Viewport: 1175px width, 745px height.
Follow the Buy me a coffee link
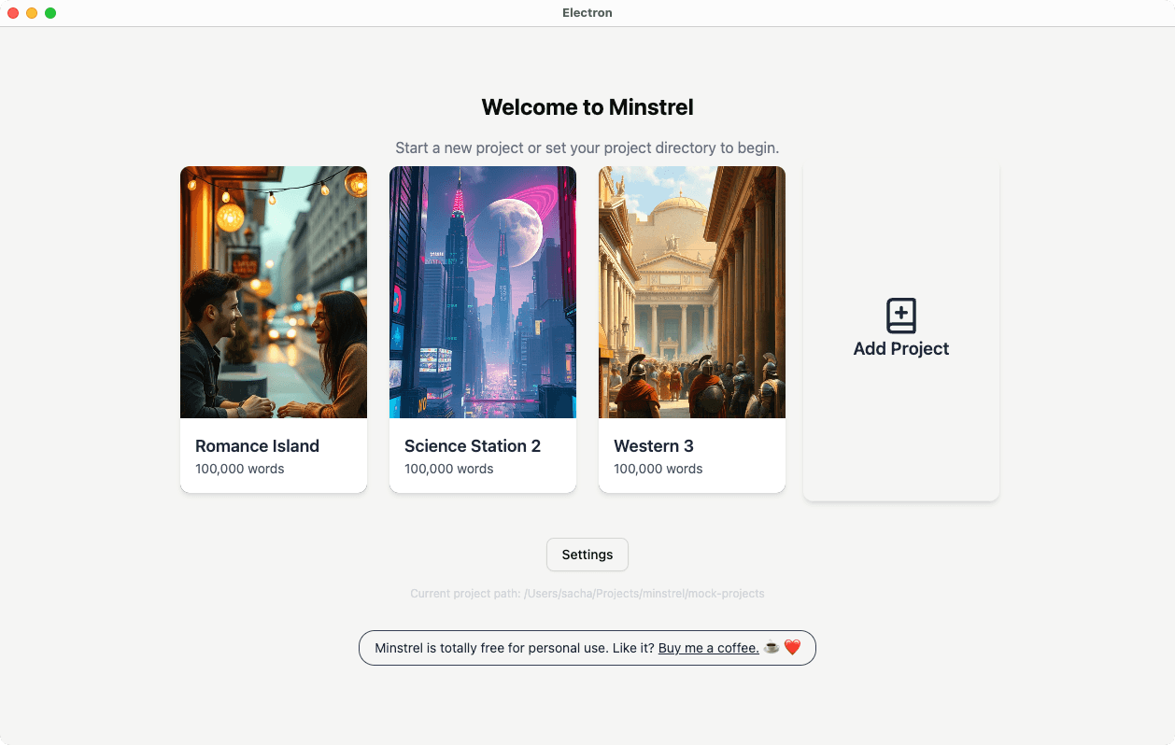(708, 648)
